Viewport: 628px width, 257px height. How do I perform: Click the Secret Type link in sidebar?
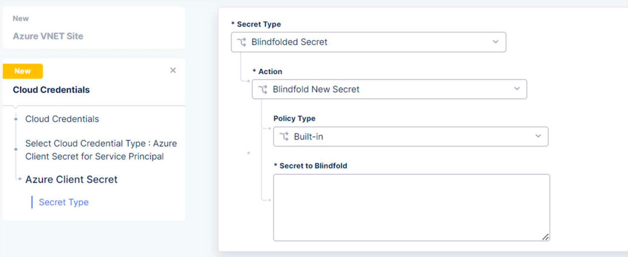pos(63,202)
